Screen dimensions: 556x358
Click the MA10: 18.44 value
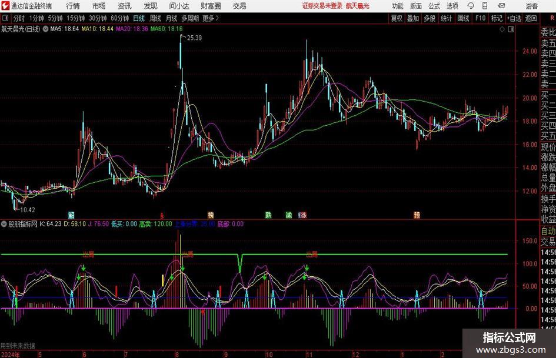pos(98,29)
